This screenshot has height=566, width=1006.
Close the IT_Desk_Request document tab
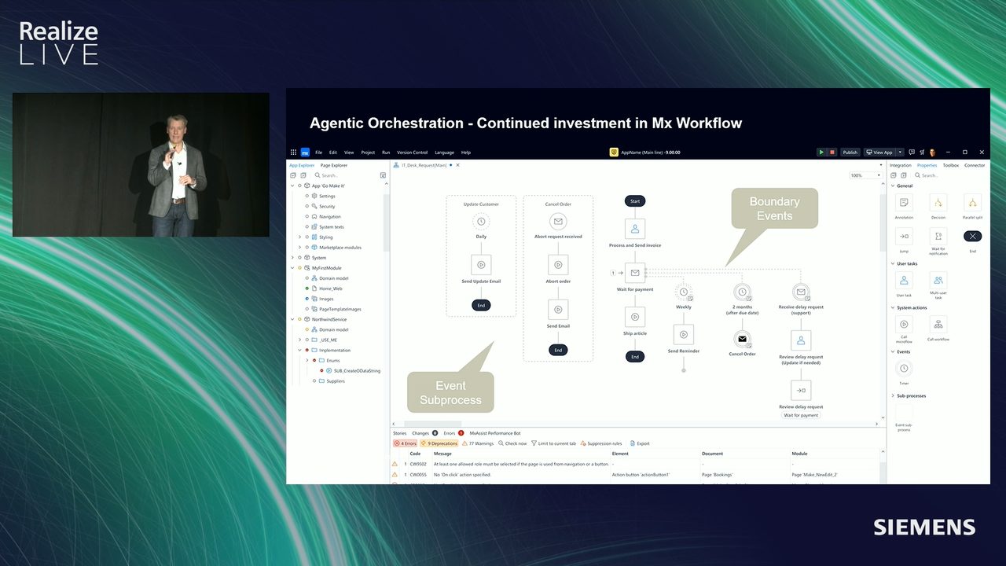458,165
